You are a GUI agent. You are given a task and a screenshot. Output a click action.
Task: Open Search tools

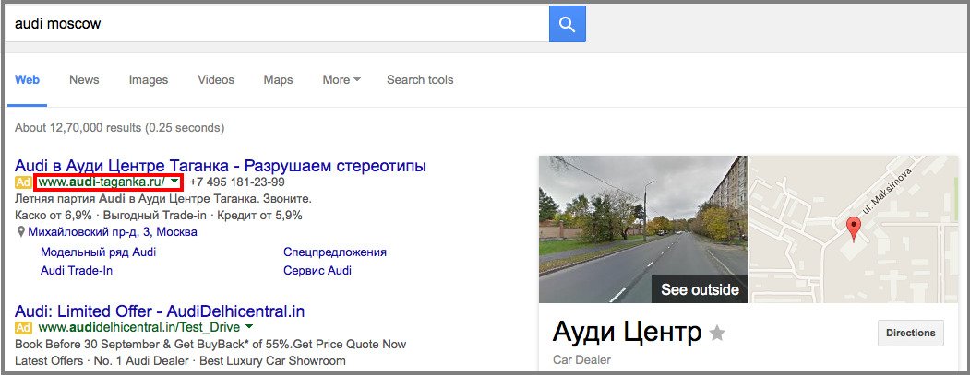point(420,79)
